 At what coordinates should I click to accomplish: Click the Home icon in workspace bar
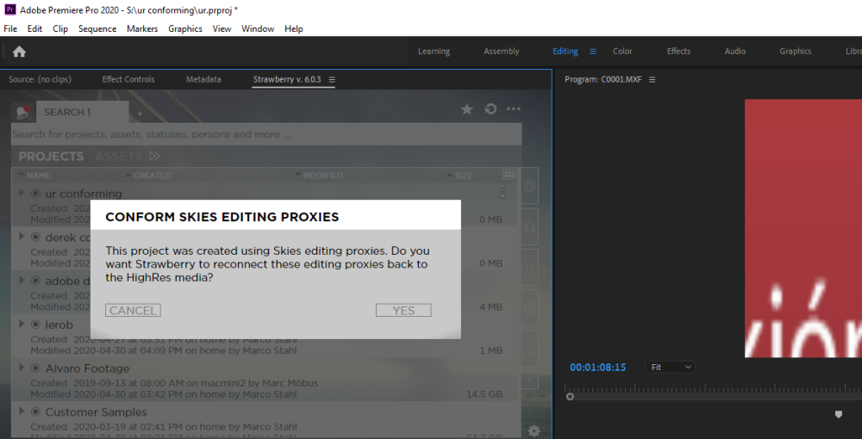(x=19, y=52)
